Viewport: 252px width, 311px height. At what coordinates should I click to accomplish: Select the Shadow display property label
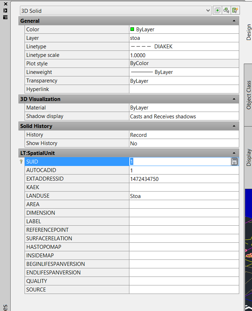point(45,116)
